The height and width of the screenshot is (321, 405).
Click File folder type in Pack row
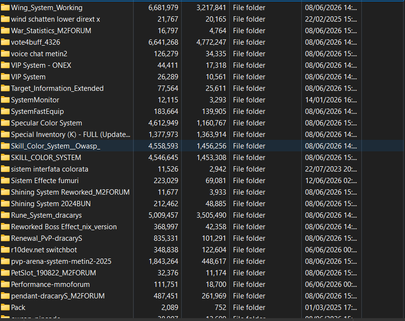coord(249,307)
